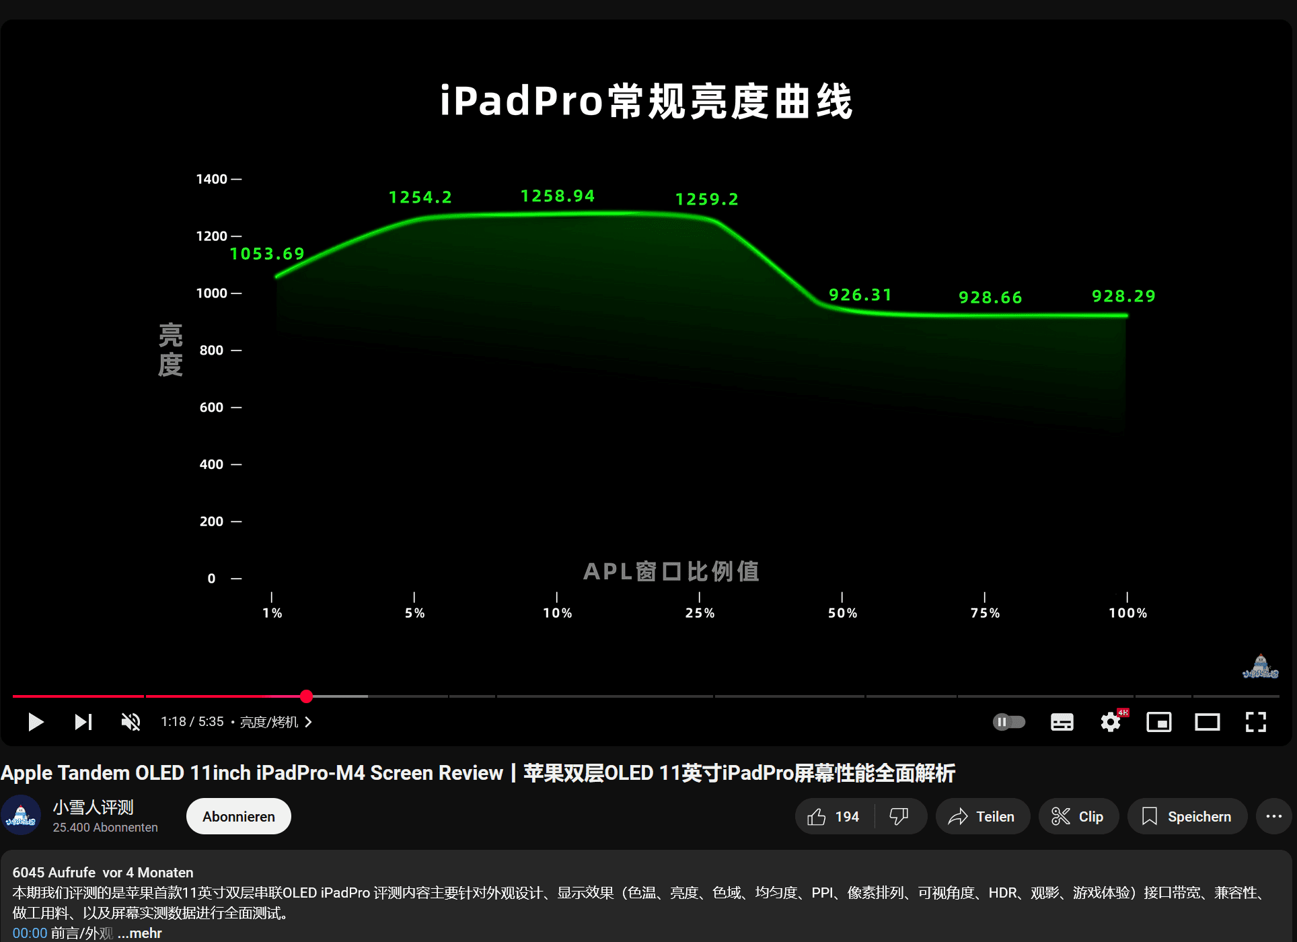Unmute the video audio
The image size is (1297, 942).
pos(131,722)
